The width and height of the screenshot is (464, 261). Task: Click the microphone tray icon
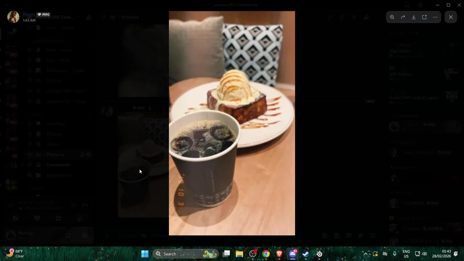(x=395, y=254)
